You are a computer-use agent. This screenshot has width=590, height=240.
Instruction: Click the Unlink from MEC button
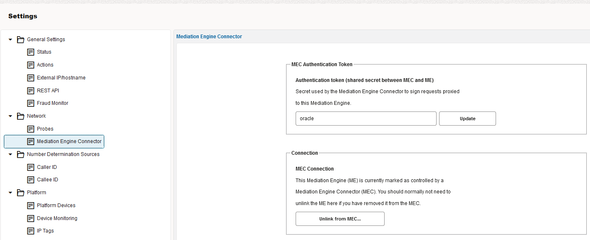click(340, 219)
